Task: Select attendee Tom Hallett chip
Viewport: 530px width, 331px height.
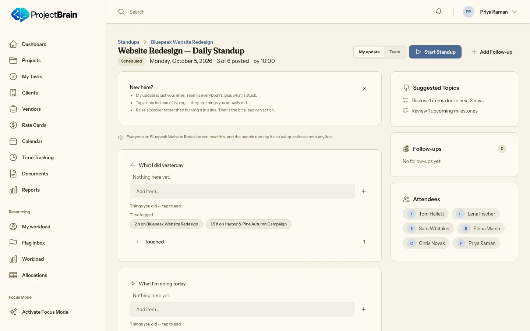Action: [425, 214]
